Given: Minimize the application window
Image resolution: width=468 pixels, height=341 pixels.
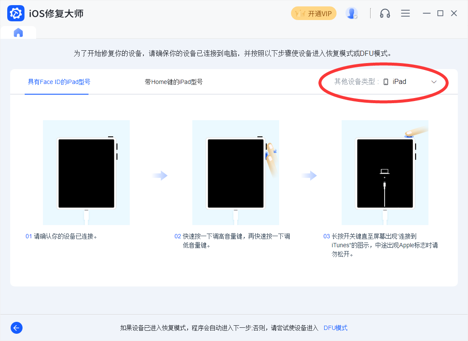Looking at the screenshot, I should (426, 13).
